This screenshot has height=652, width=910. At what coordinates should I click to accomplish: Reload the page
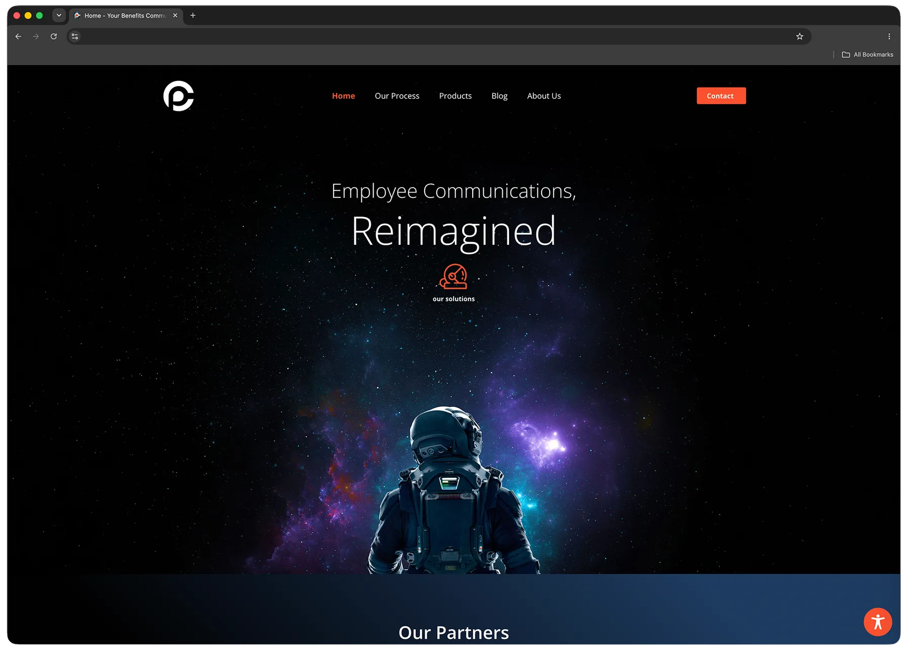tap(54, 36)
